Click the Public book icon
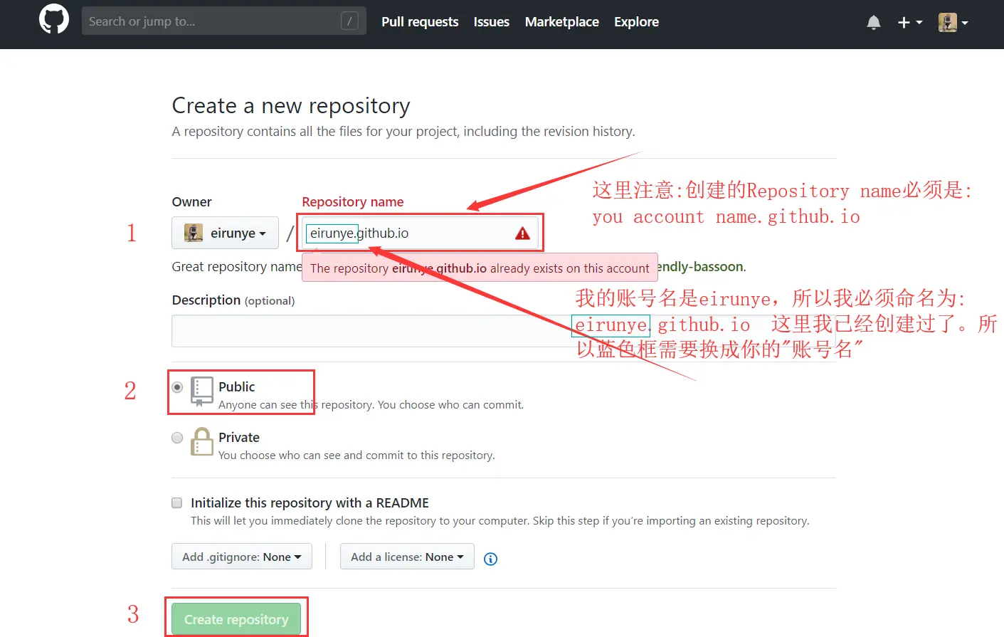 click(202, 391)
